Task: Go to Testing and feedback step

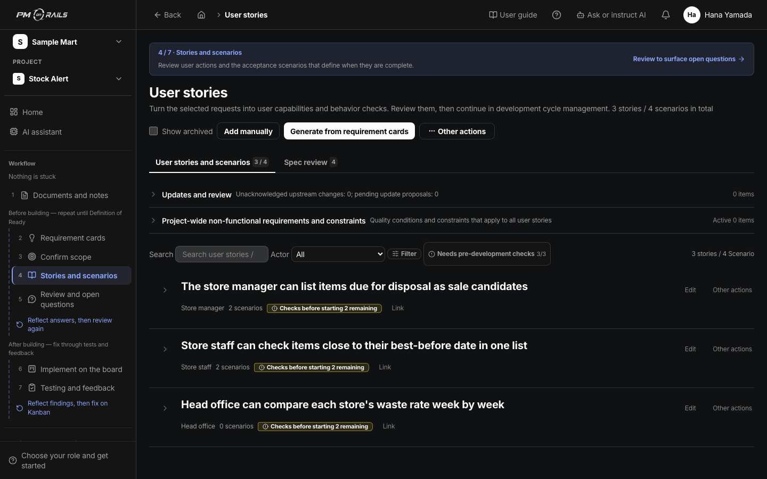Action: (x=71, y=388)
